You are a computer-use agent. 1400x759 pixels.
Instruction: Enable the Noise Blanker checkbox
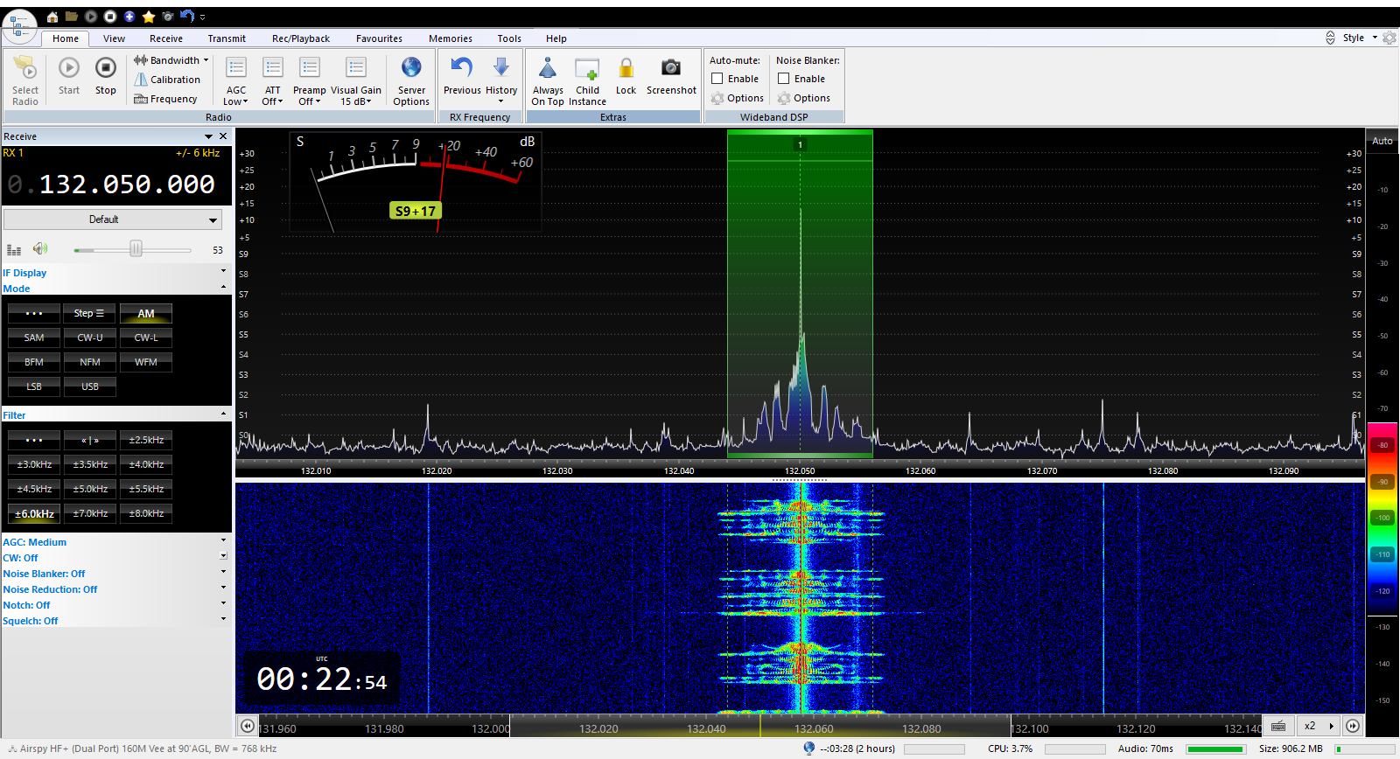point(784,79)
